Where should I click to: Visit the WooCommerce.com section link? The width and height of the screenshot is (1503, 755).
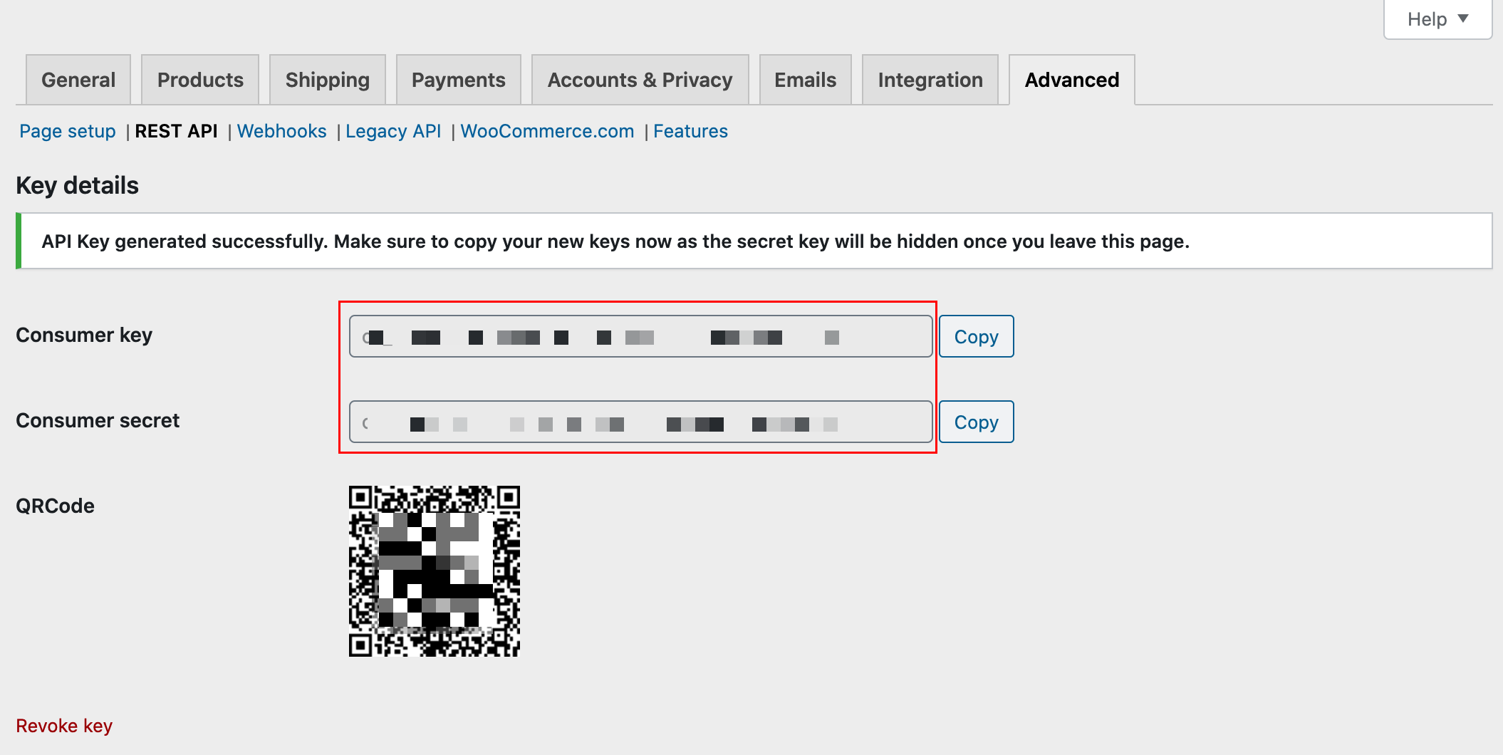tap(547, 131)
